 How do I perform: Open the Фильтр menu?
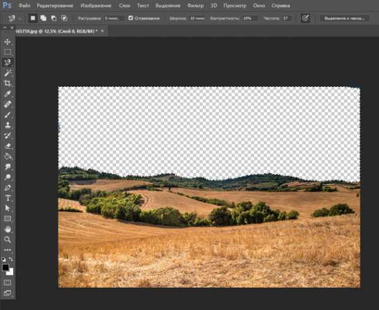(x=195, y=6)
